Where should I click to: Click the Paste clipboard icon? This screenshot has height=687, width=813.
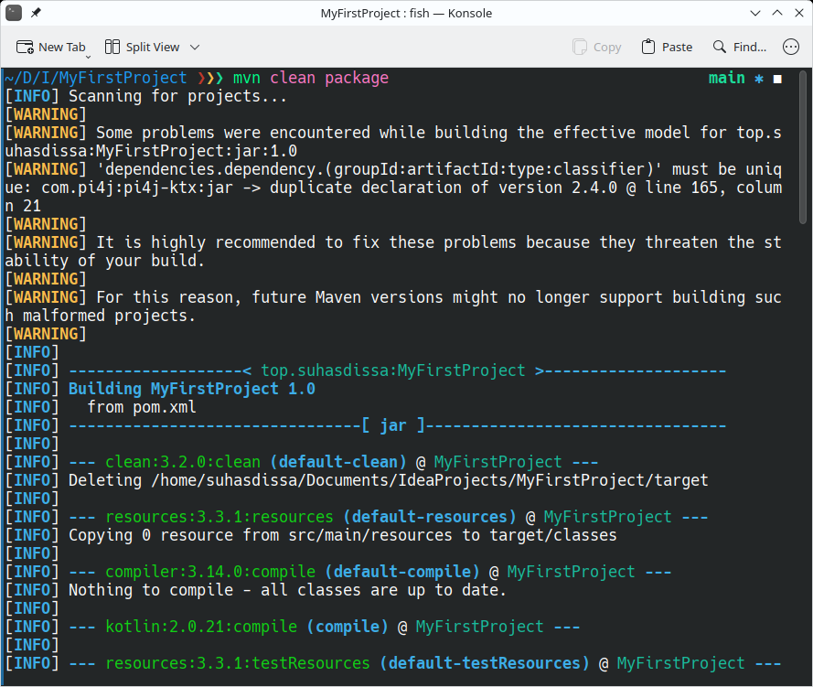point(648,48)
